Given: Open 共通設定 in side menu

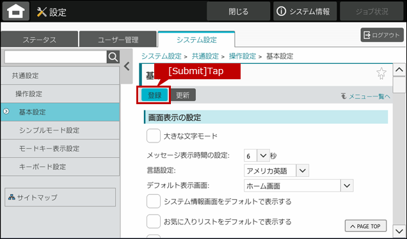Looking at the screenshot, I should click(x=60, y=75).
